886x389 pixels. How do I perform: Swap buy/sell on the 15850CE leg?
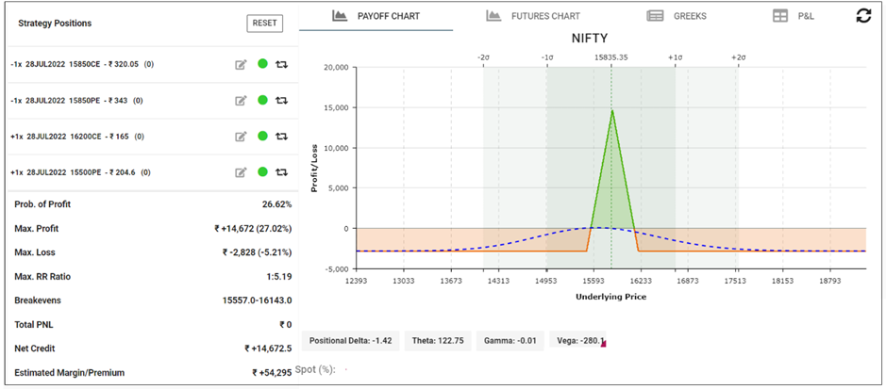tap(281, 64)
